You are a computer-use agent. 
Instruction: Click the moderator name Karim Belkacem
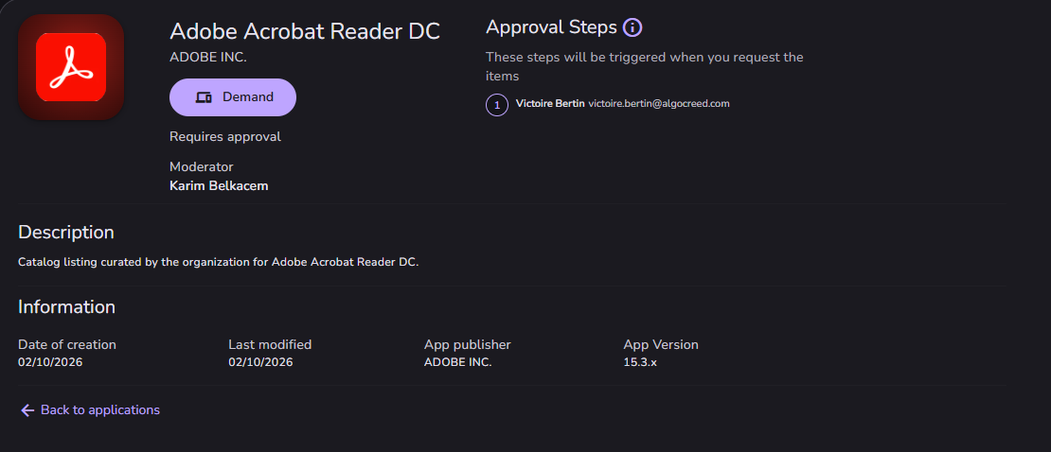click(219, 186)
